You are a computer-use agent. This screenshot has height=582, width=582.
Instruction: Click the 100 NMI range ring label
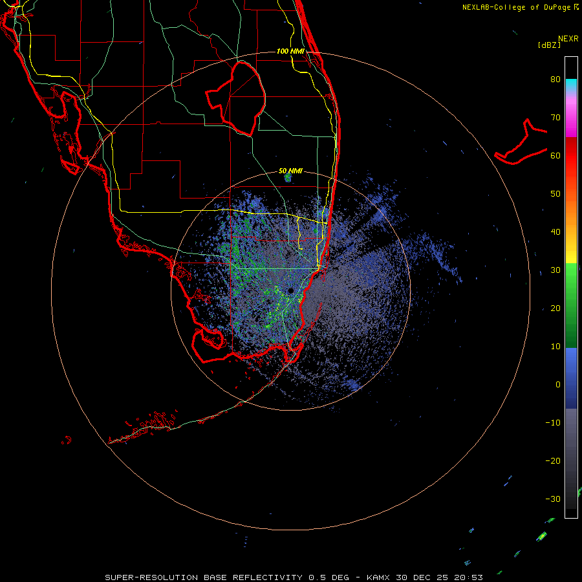[x=290, y=51]
